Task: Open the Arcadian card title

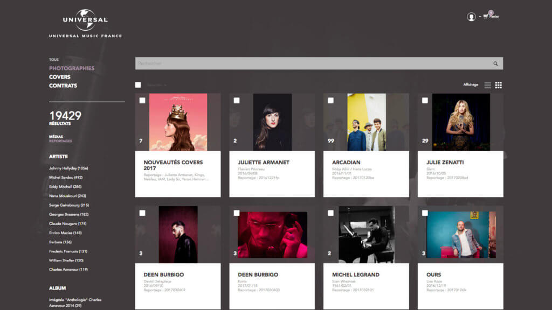Action: 346,163
